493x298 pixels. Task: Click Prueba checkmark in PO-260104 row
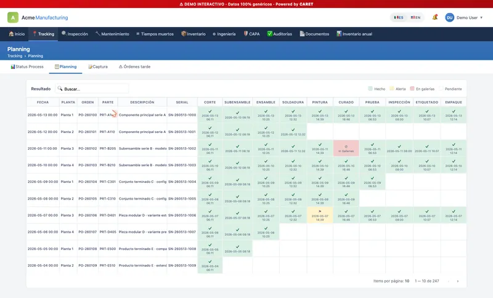pyautogui.click(x=372, y=178)
